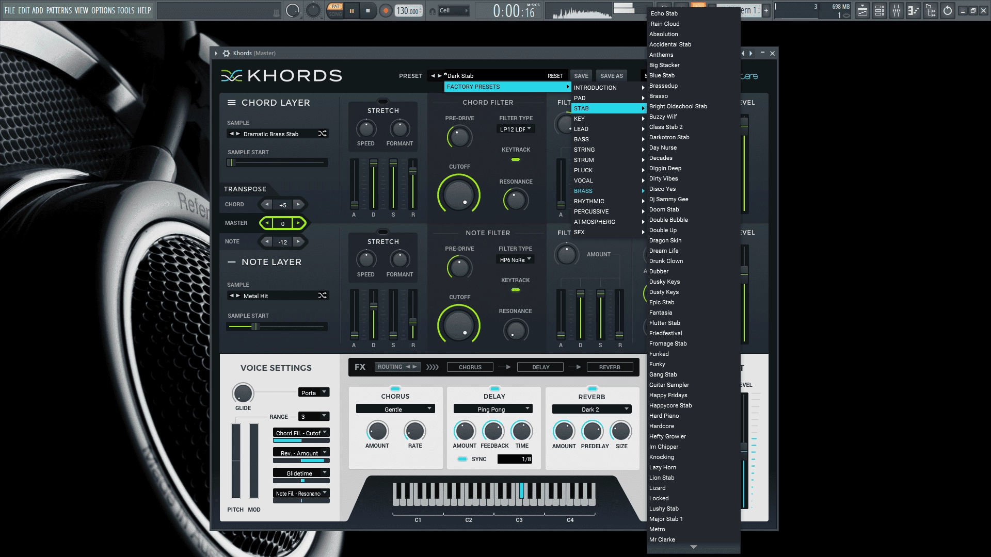Expand the Atmospheric preset category

pyautogui.click(x=609, y=222)
